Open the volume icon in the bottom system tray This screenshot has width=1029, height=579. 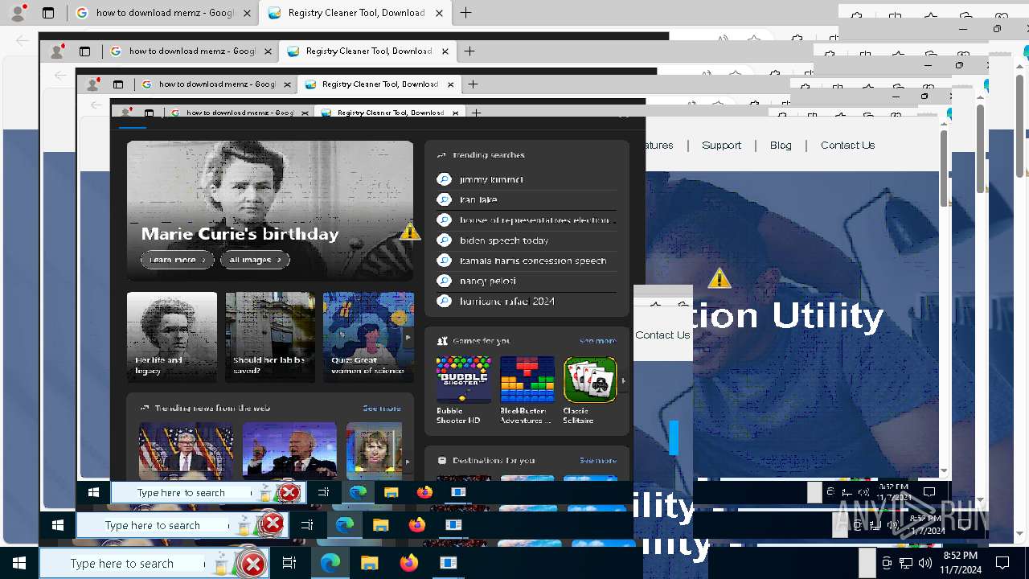[924, 563]
